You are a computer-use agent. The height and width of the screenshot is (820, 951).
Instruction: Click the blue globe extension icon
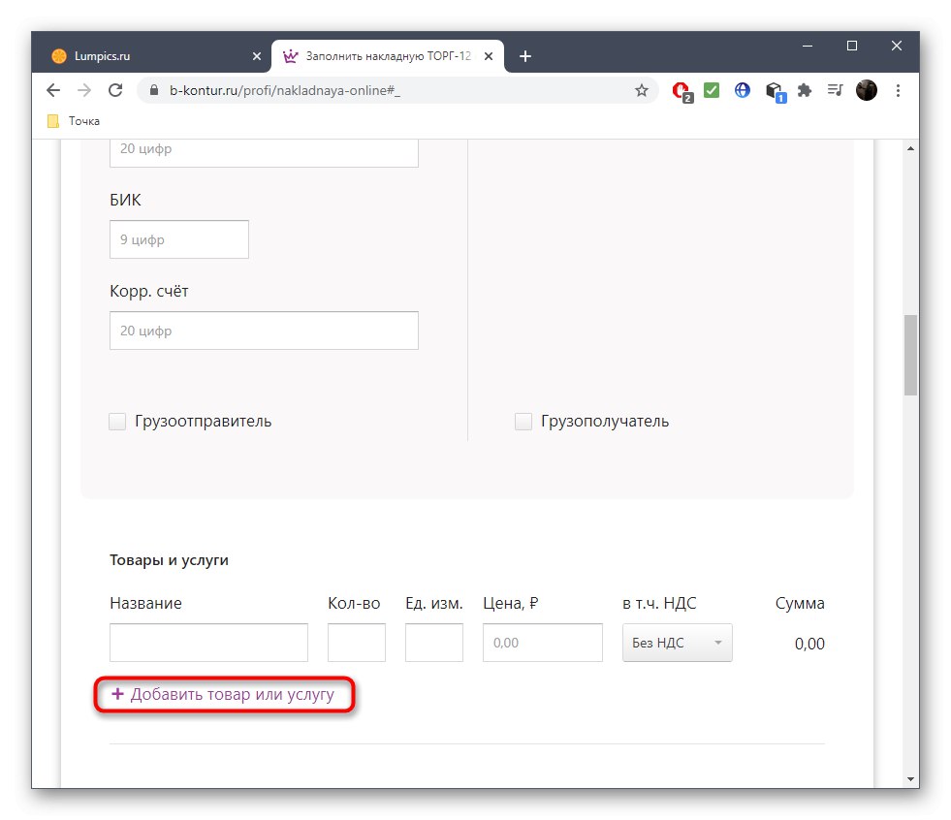coord(742,90)
